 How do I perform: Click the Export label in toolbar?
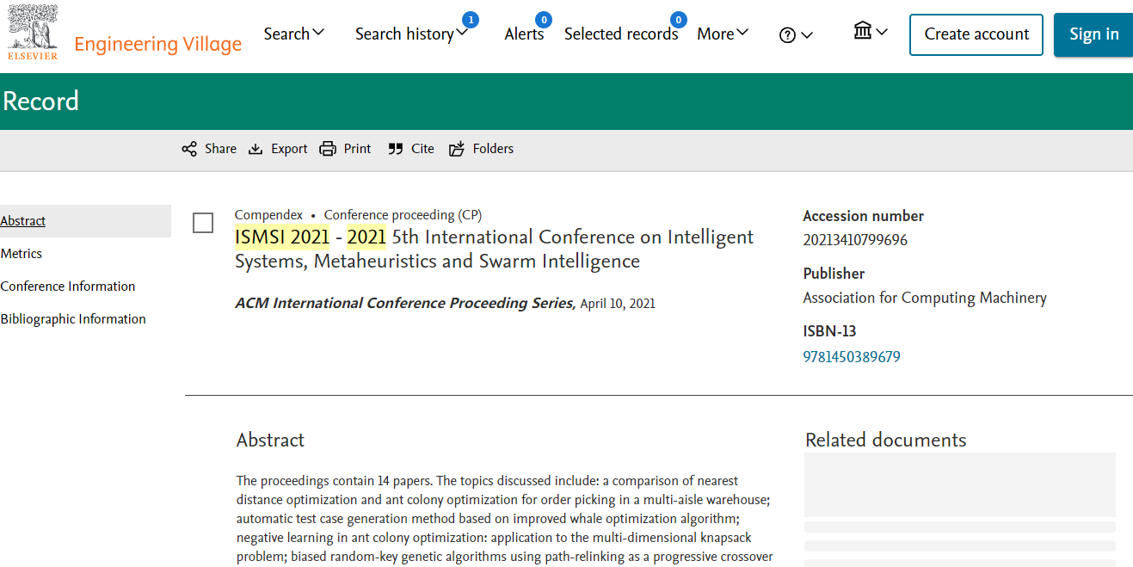(289, 149)
